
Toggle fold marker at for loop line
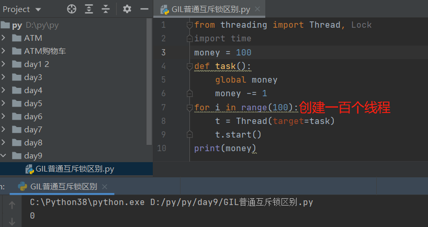tap(189, 108)
